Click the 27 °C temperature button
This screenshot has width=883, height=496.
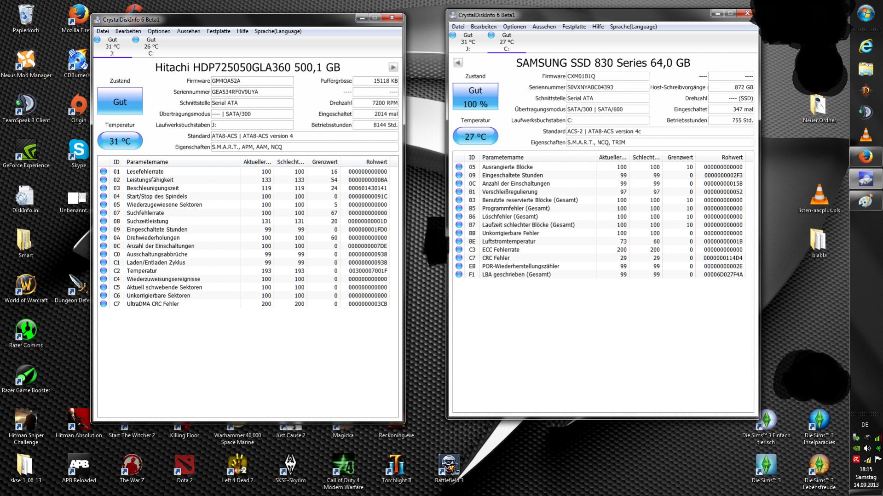pos(475,137)
